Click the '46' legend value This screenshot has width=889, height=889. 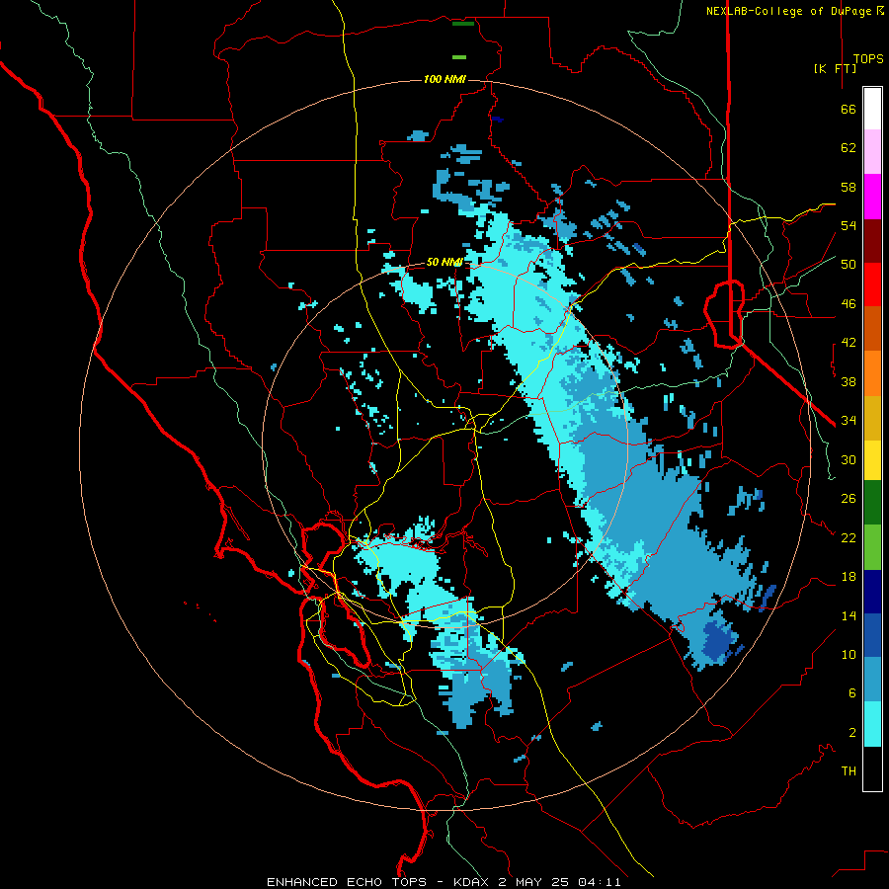849,304
